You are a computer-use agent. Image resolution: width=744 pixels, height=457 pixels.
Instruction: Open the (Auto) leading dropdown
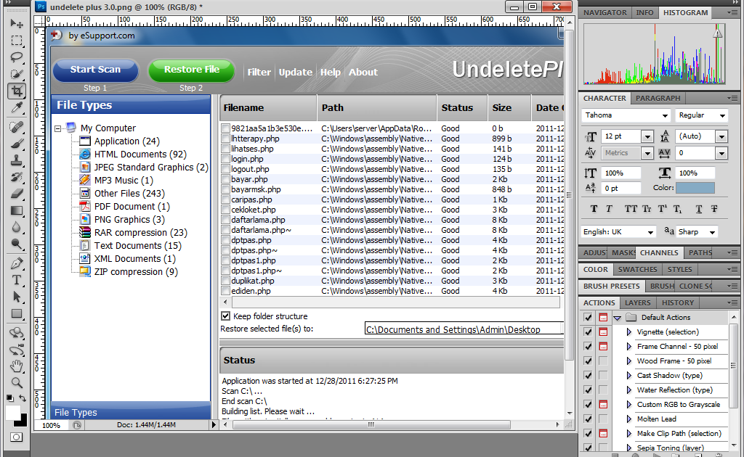point(721,137)
